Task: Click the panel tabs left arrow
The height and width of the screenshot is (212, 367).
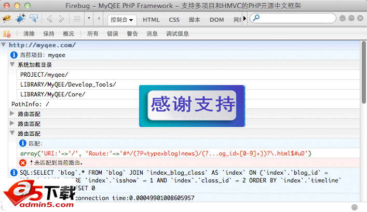Action: tap(99, 18)
